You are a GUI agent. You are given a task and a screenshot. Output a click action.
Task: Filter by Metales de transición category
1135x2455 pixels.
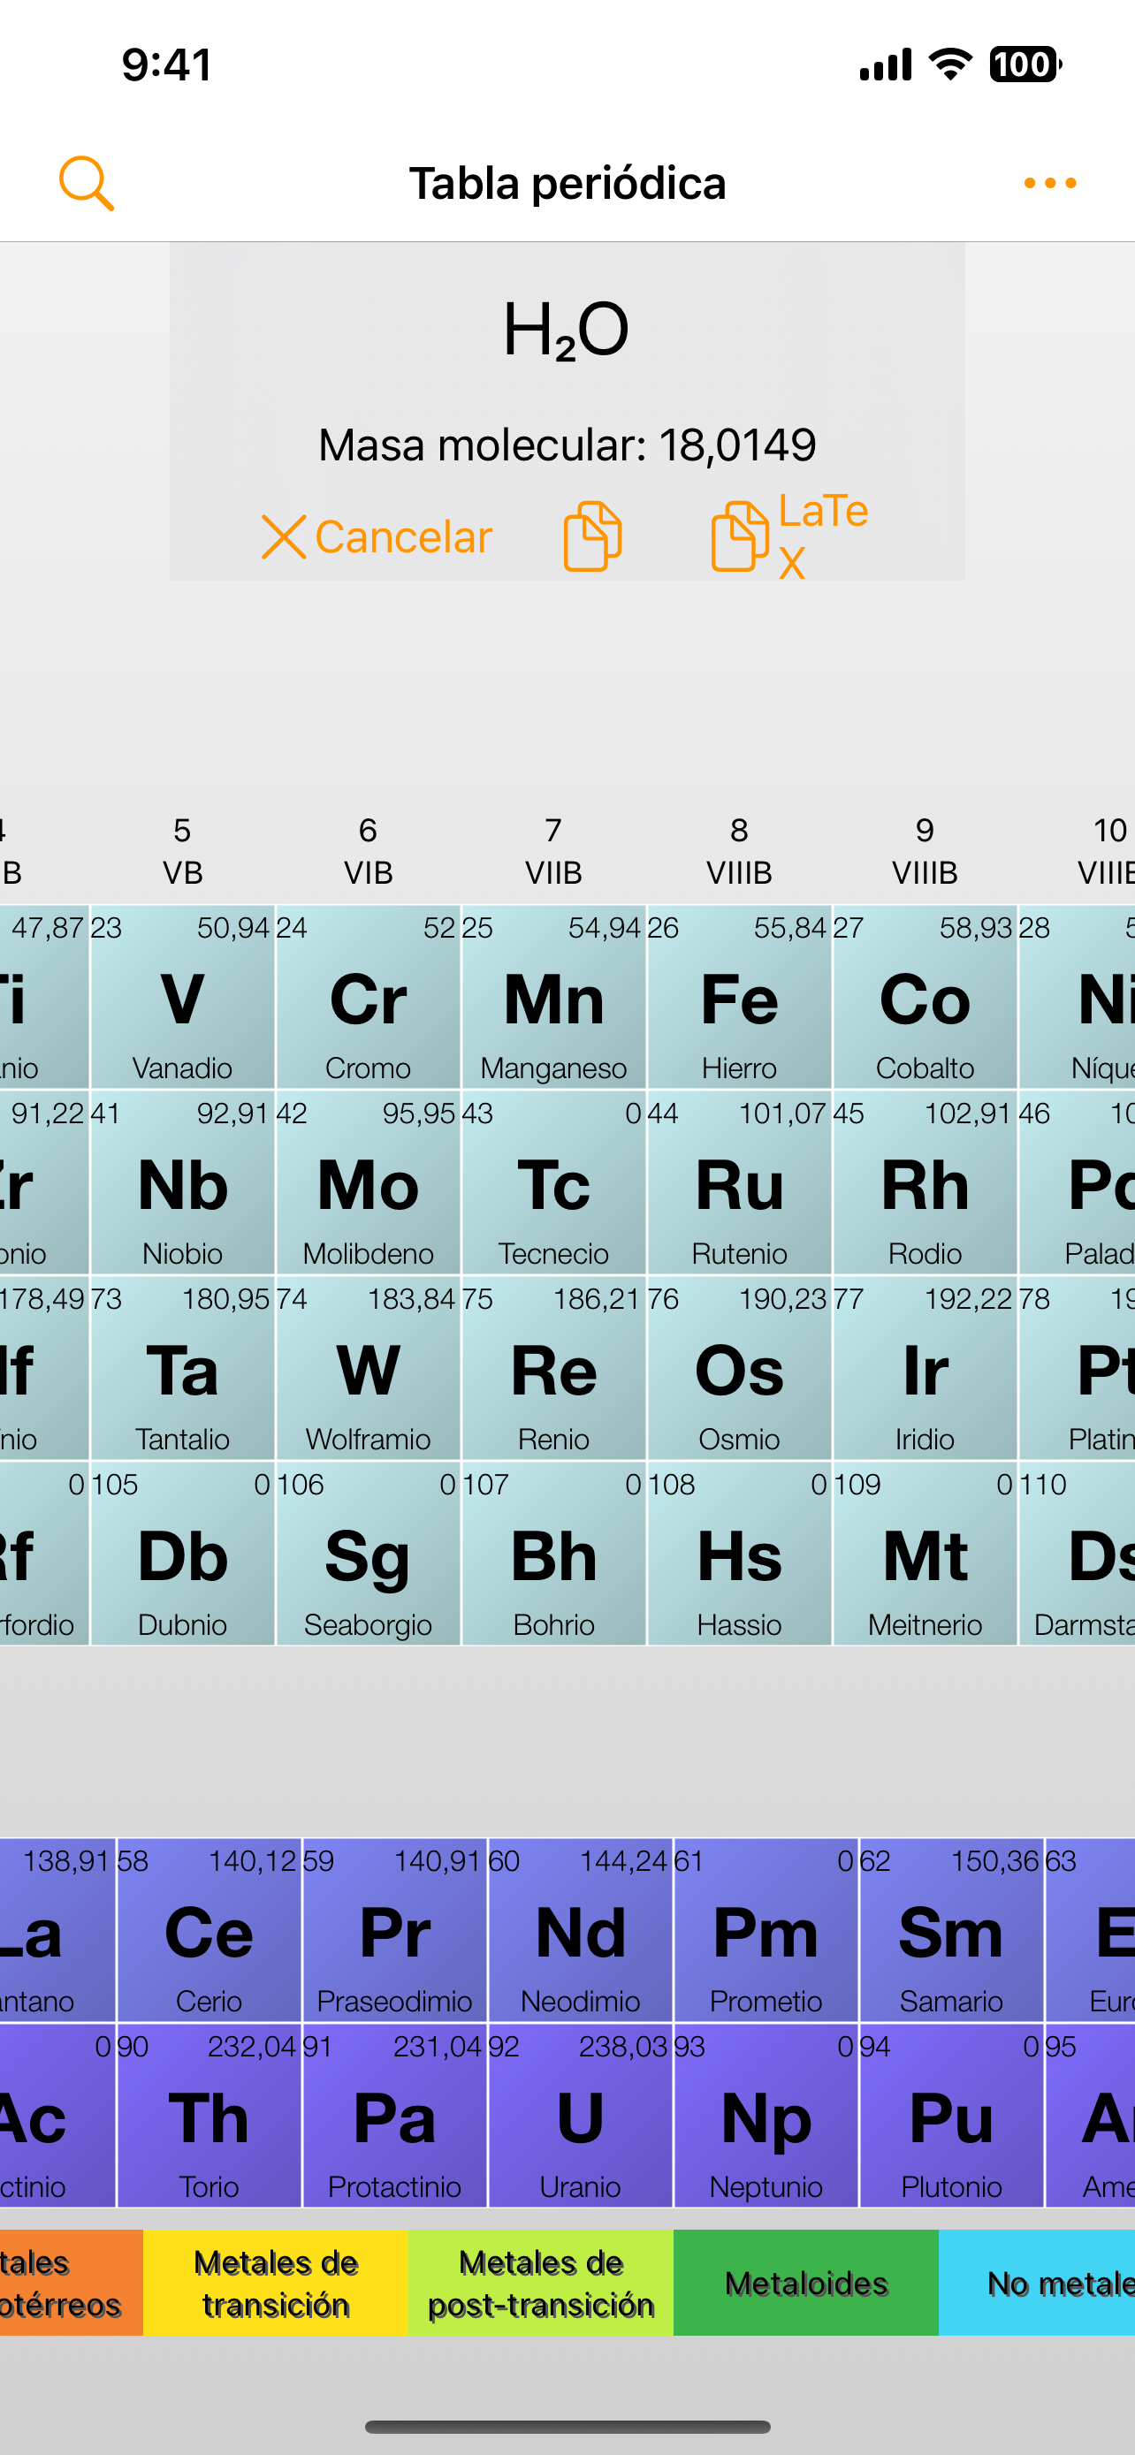click(276, 2283)
